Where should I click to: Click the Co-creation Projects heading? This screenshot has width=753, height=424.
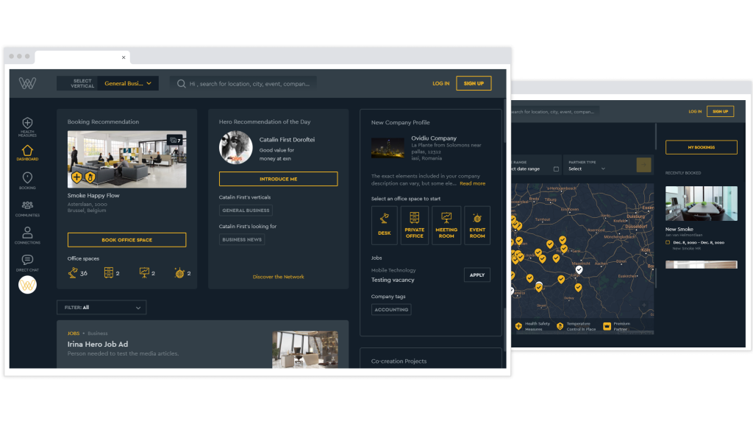pos(399,361)
